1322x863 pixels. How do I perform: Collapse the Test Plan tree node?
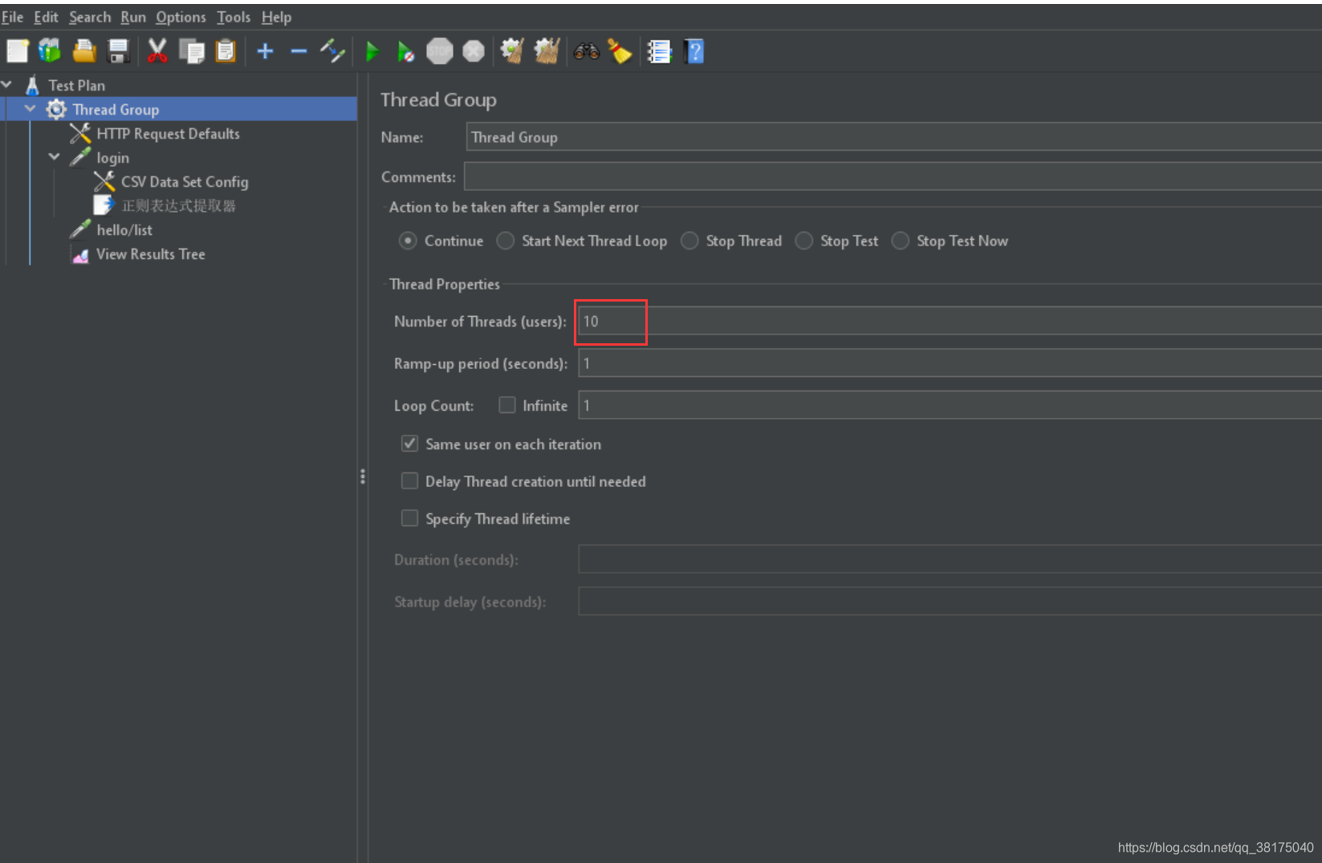pyautogui.click(x=6, y=84)
